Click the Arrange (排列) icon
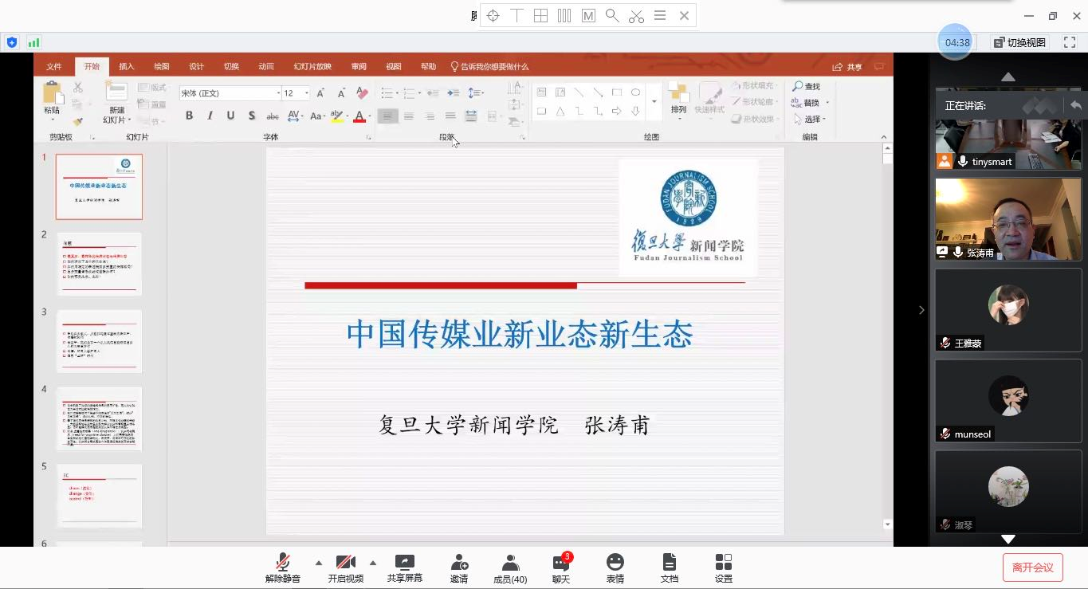The image size is (1088, 589). coord(679,100)
